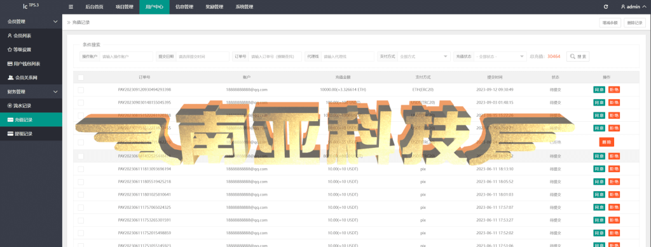Image resolution: width=651 pixels, height=247 pixels.
Task: Toggle the sidebar hamburger menu icon
Action: click(71, 6)
